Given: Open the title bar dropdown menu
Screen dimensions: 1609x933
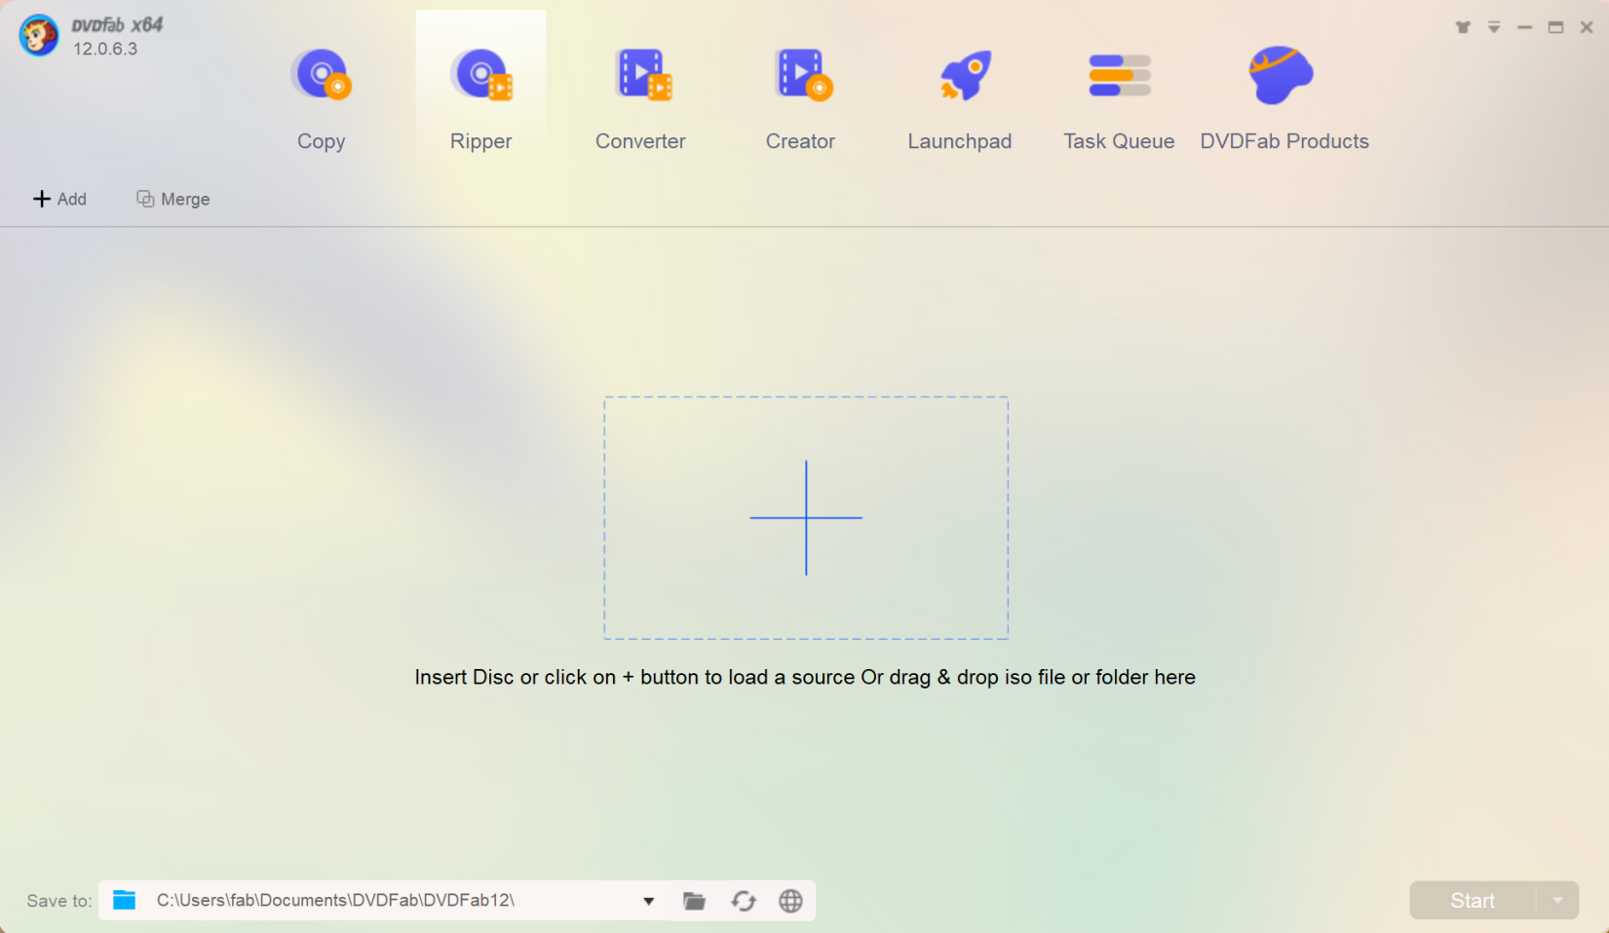Looking at the screenshot, I should point(1494,27).
